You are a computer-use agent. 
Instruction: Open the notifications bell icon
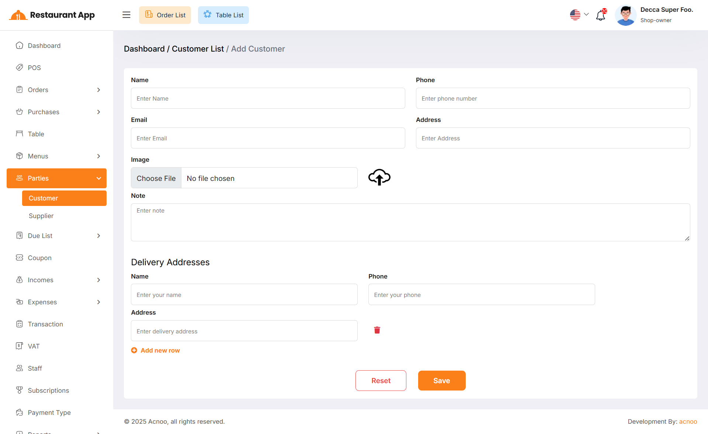pyautogui.click(x=600, y=15)
